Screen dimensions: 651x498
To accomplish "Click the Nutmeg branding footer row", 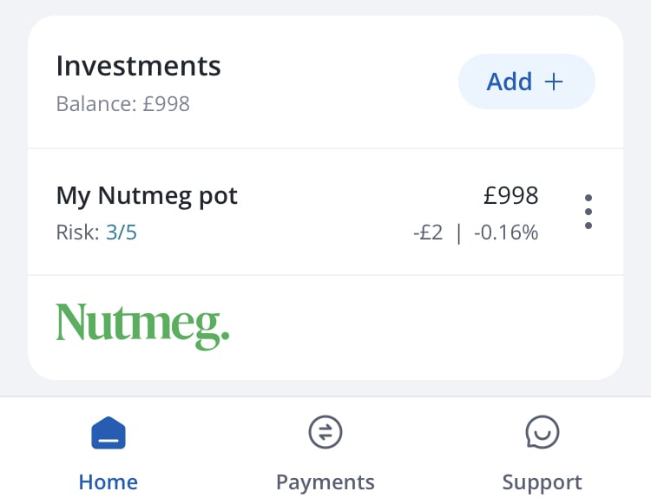I will (x=325, y=327).
